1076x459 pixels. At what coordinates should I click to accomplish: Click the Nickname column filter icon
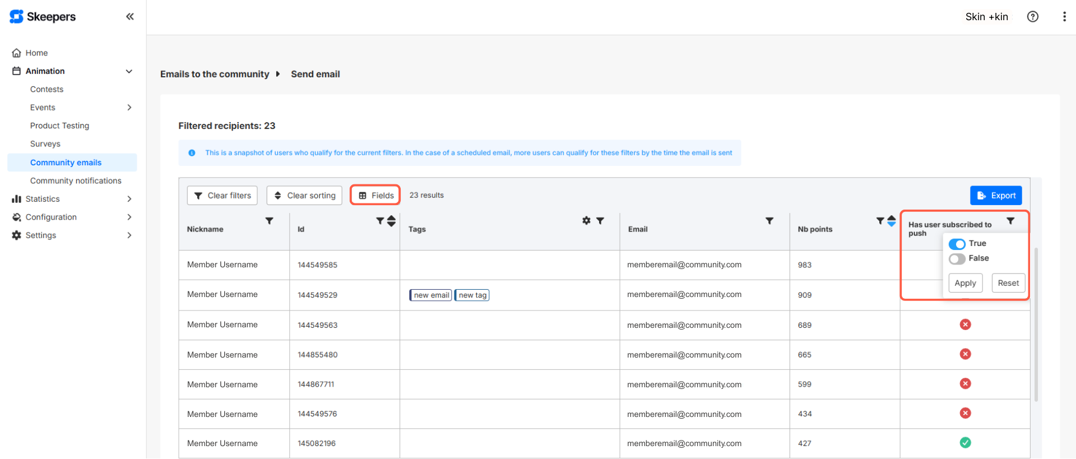270,221
